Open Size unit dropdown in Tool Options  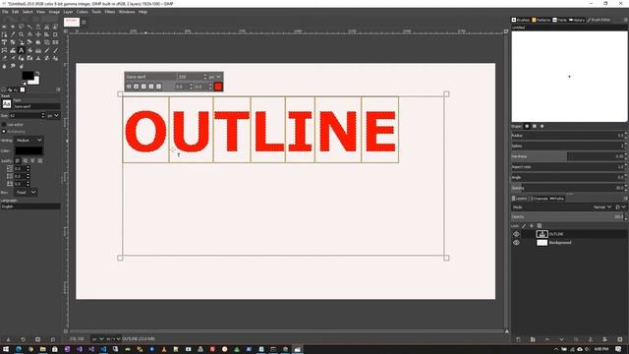tap(53, 116)
